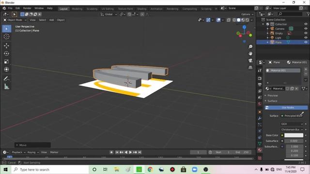Click the Base Color swatch
The width and height of the screenshot is (310, 174).
pos(294,135)
